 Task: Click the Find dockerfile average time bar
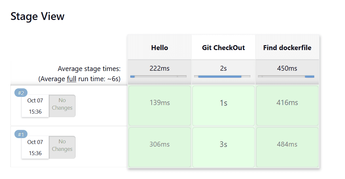(286, 76)
